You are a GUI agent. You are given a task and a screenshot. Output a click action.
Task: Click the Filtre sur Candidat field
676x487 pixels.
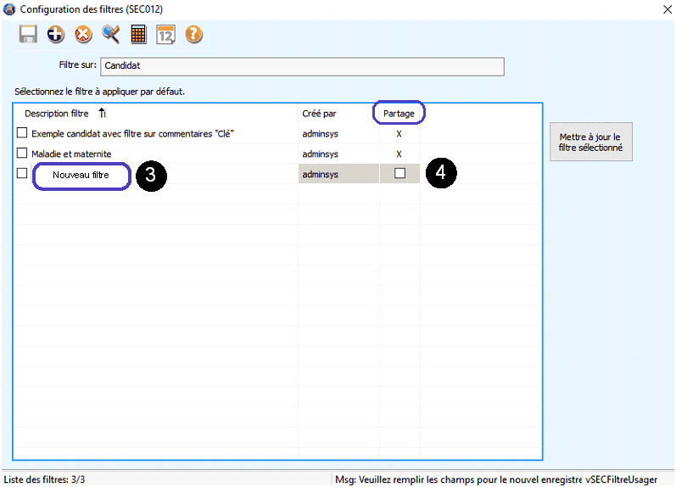tap(302, 66)
